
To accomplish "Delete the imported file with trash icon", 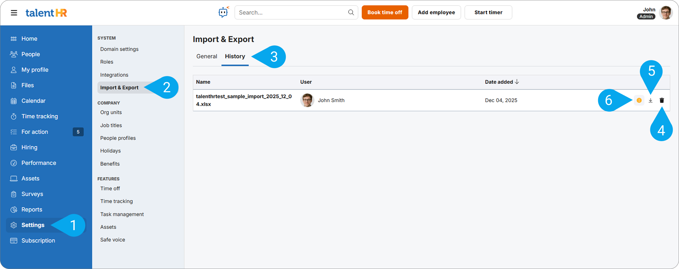I will pyautogui.click(x=662, y=100).
